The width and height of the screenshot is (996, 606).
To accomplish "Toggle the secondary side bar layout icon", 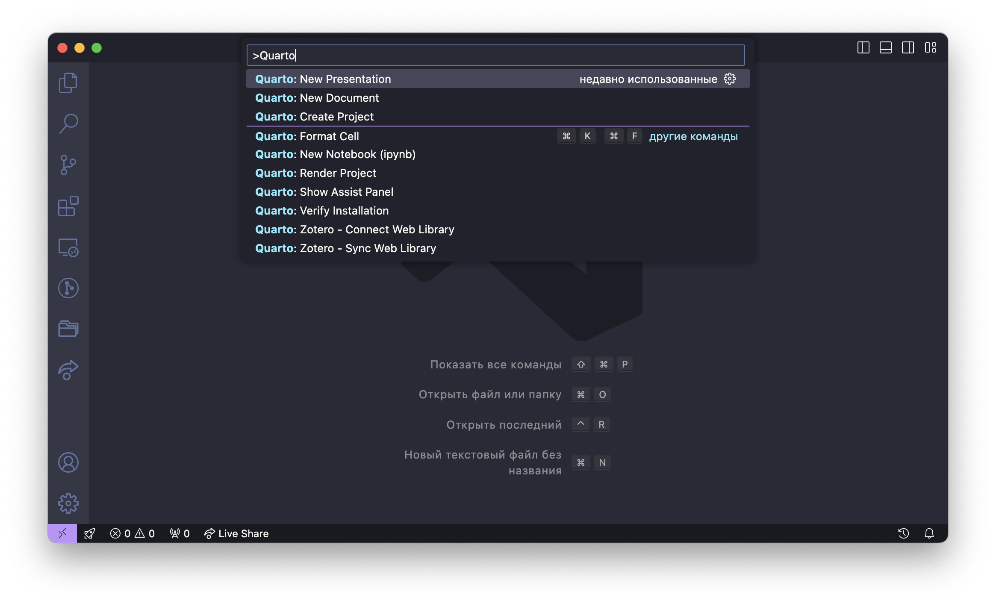I will [908, 47].
